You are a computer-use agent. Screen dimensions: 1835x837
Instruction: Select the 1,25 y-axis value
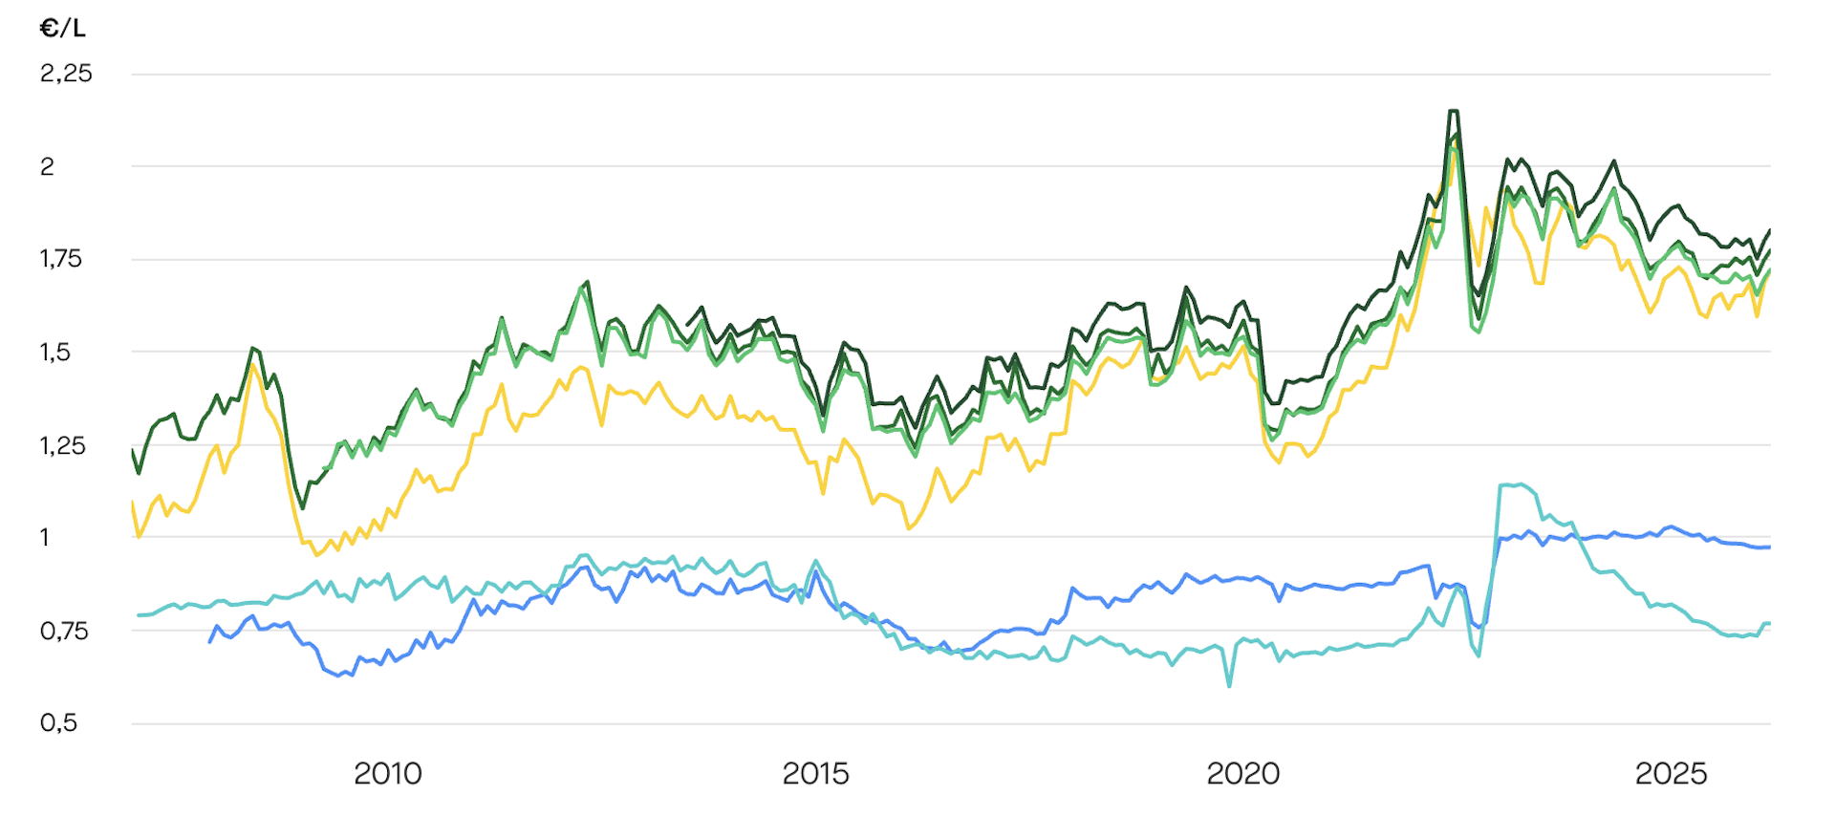click(62, 445)
